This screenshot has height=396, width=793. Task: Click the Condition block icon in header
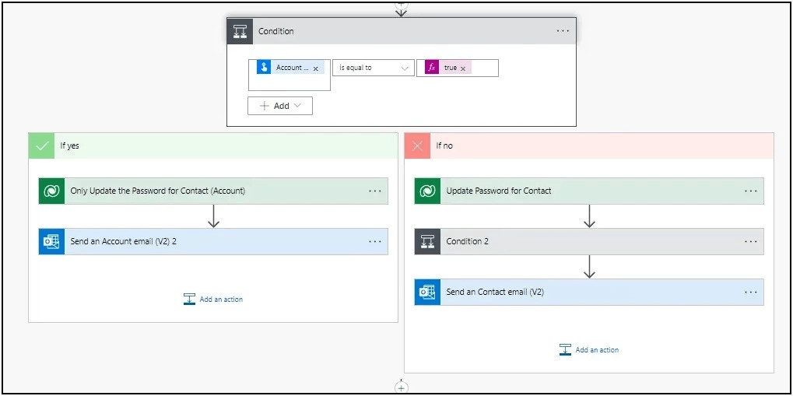coord(240,31)
